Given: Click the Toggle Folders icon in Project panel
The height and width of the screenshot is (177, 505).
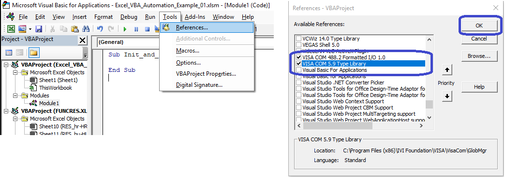Looking at the screenshot, I should click(33, 53).
